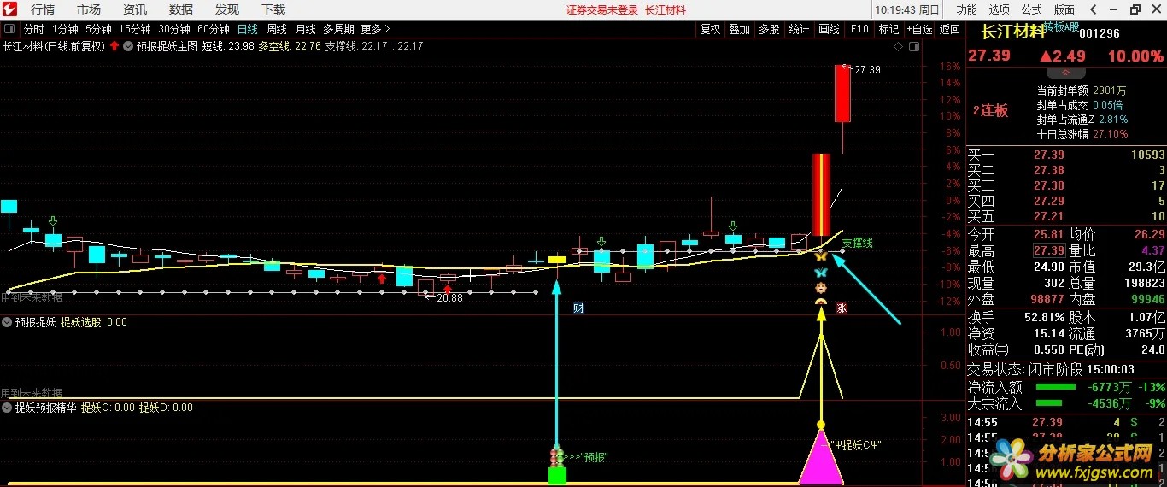Click the 多股 button
Image resolution: width=1167 pixels, height=487 pixels.
(769, 28)
